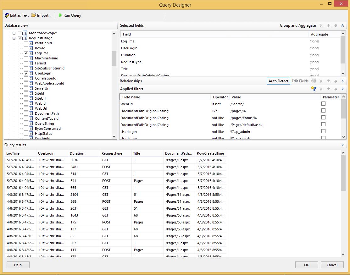This screenshot has height=275, width=350.
Task: Select the /Pages/default.aspx filter value
Action: pyautogui.click(x=247, y=125)
